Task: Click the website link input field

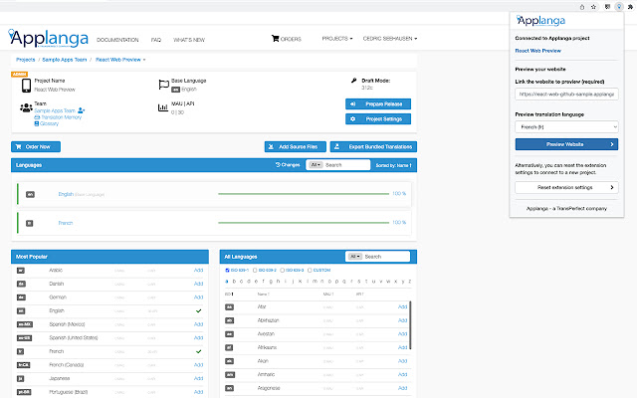Action: (566, 94)
